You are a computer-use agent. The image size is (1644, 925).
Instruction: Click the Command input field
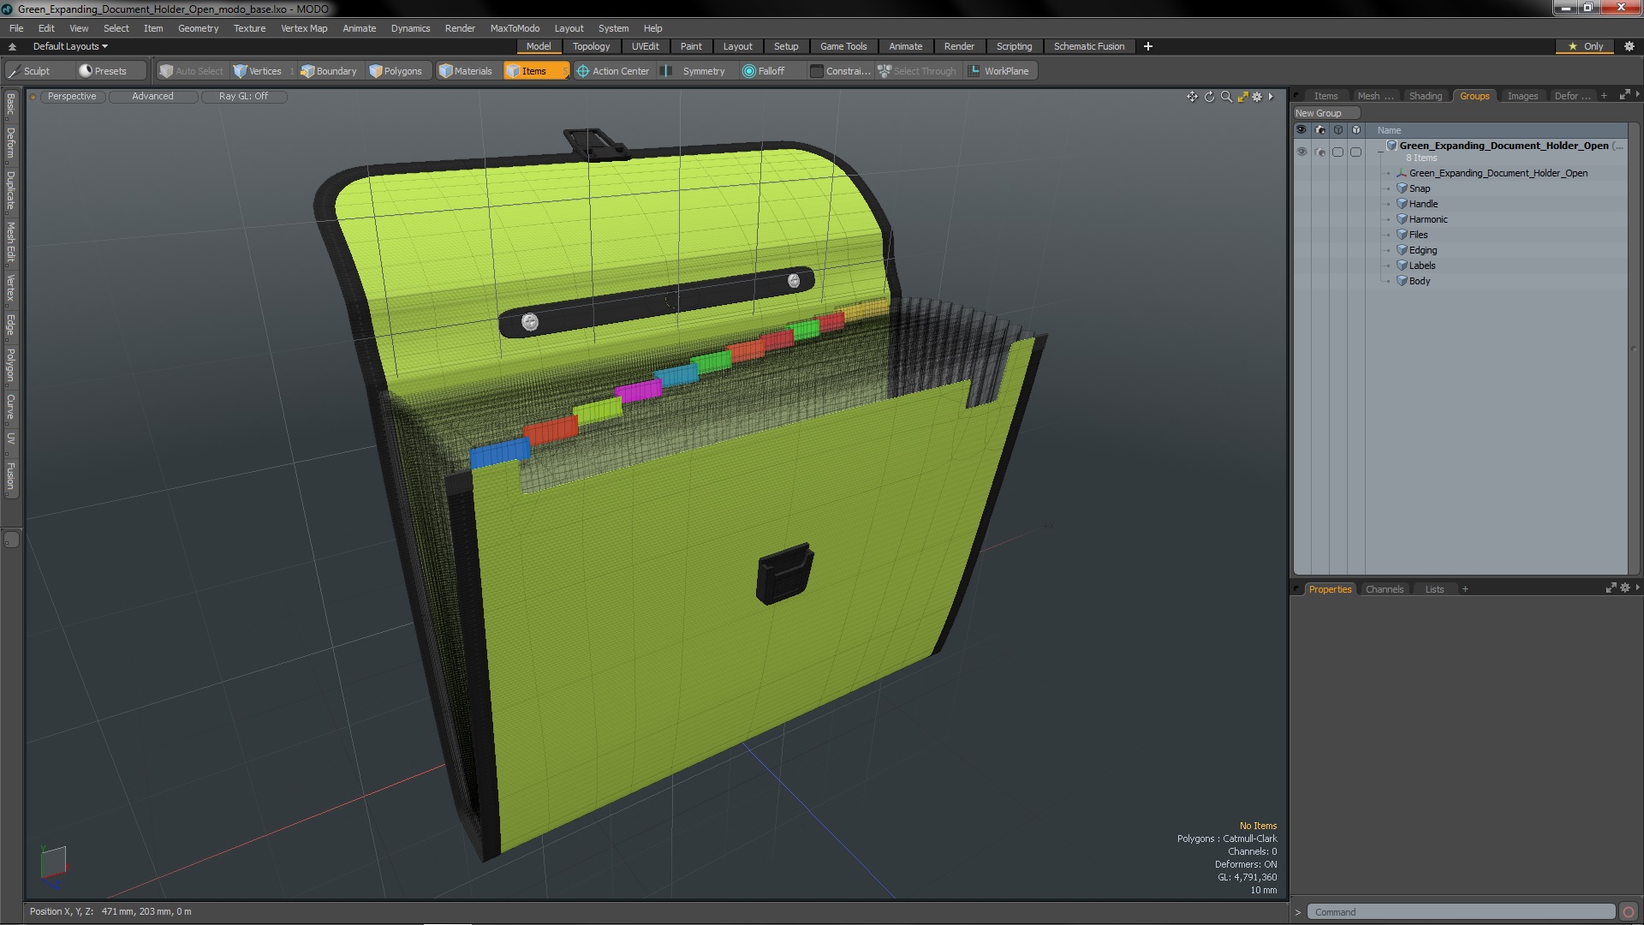click(x=1461, y=912)
